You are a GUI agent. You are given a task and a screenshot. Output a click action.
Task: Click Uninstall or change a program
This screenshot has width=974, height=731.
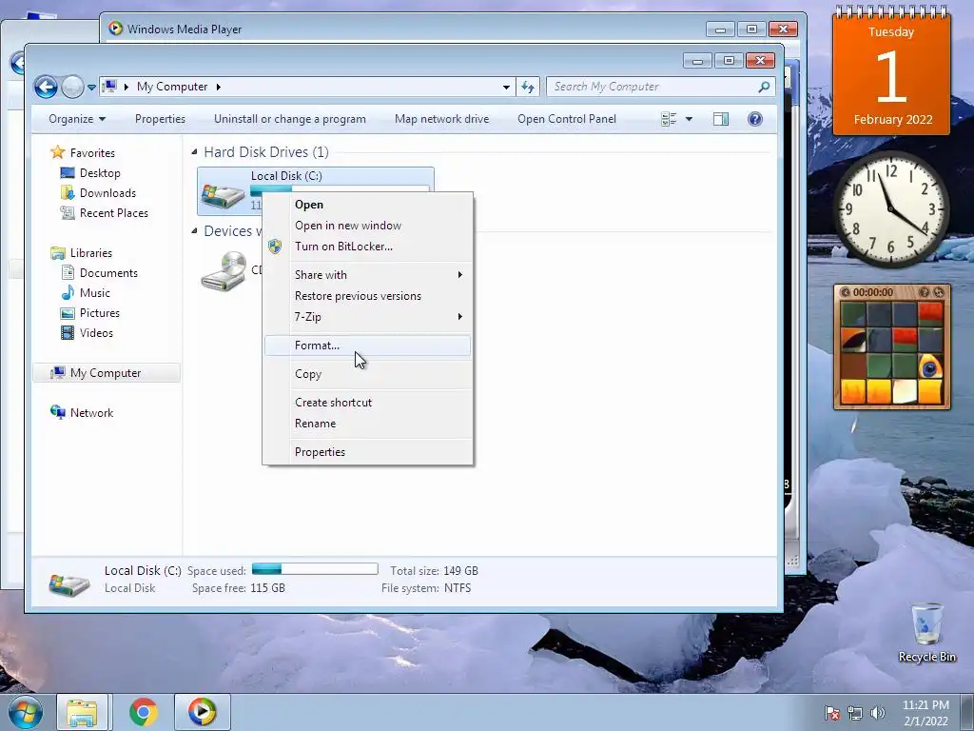pyautogui.click(x=290, y=119)
